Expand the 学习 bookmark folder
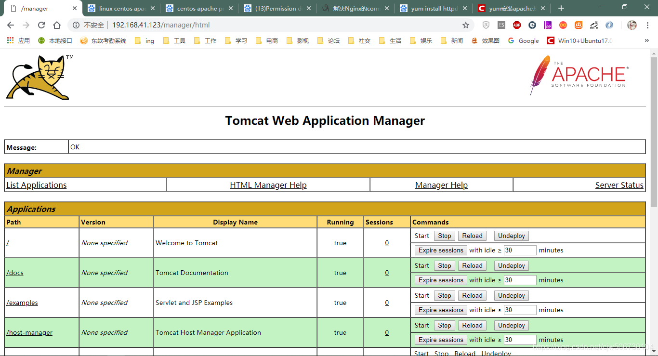The height and width of the screenshot is (356, 658). (236, 41)
